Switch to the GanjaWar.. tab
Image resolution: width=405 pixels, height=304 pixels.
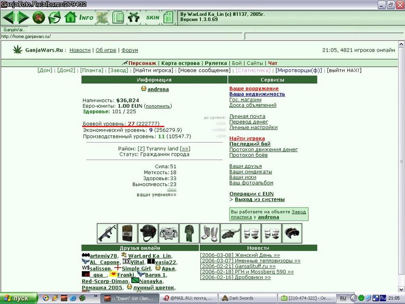pyautogui.click(x=14, y=30)
